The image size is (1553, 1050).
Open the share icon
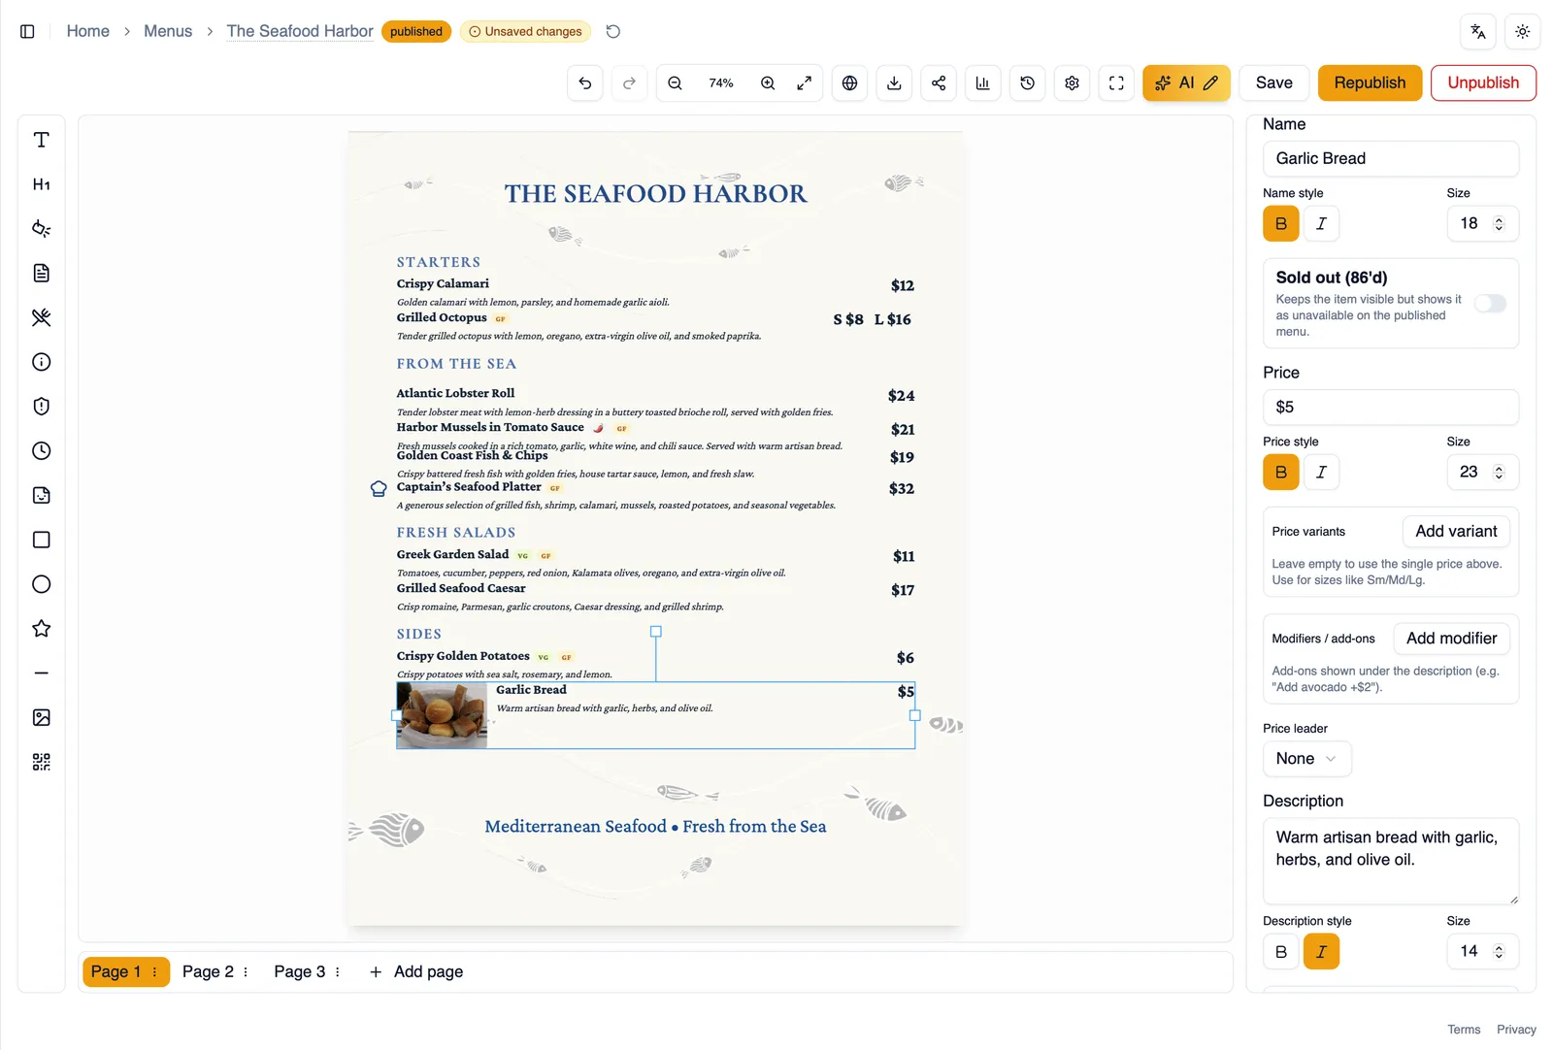tap(939, 83)
